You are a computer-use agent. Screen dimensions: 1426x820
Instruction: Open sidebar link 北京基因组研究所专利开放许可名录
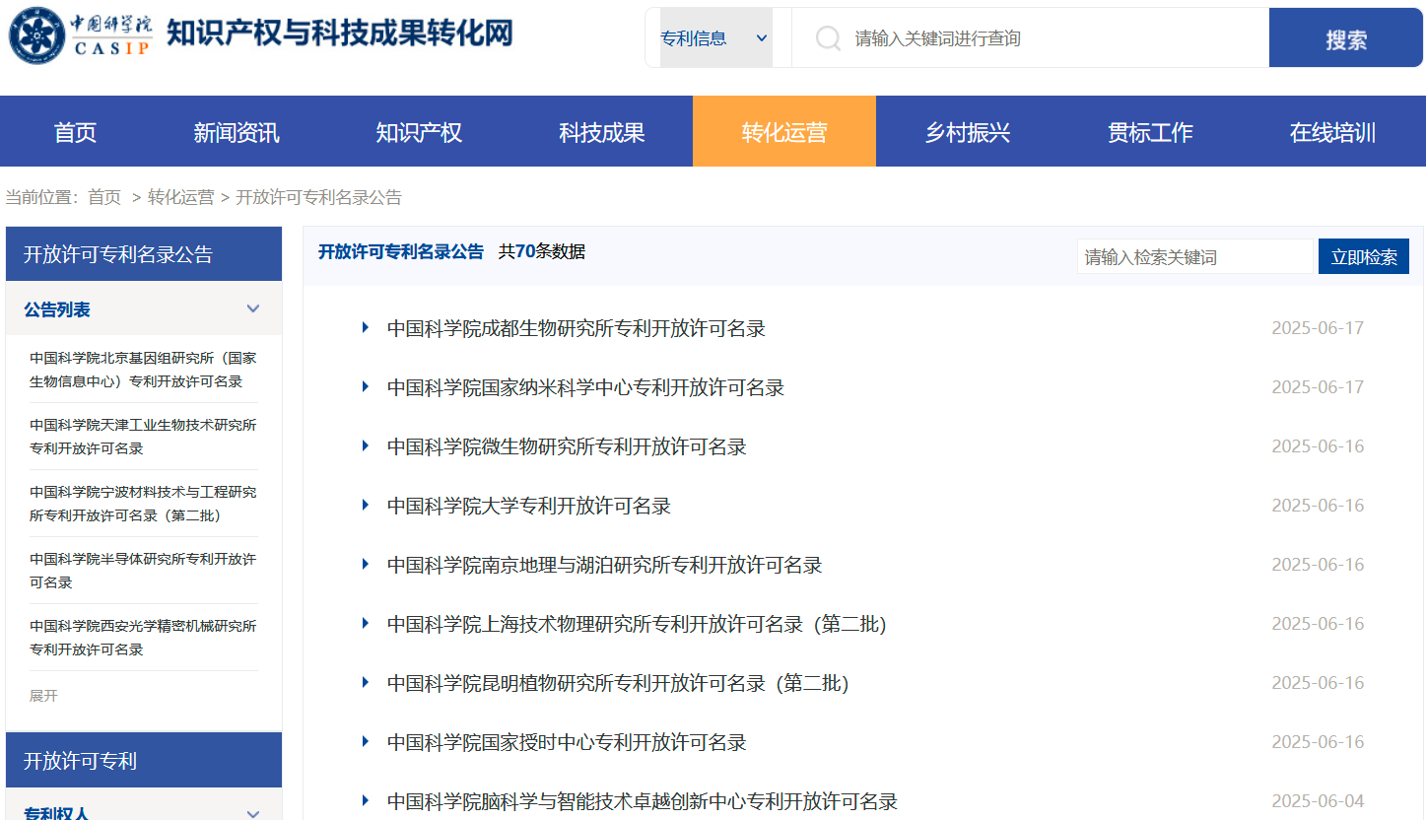click(143, 370)
